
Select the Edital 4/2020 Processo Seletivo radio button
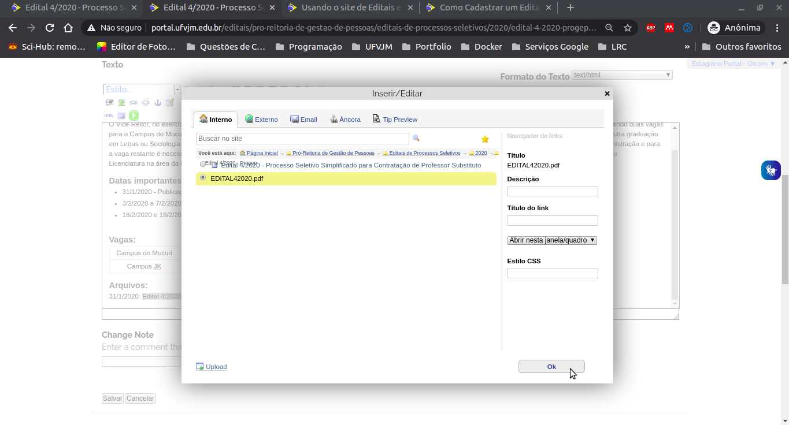[x=203, y=164]
